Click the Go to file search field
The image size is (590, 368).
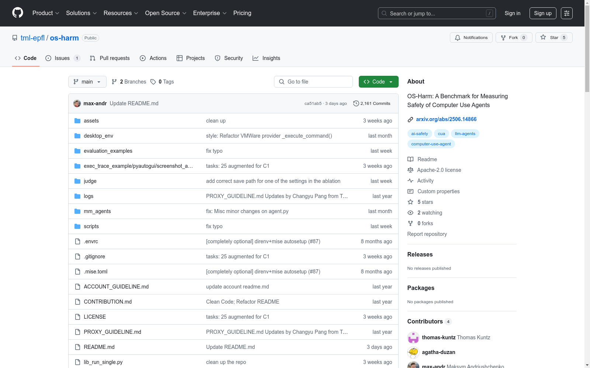pyautogui.click(x=313, y=82)
